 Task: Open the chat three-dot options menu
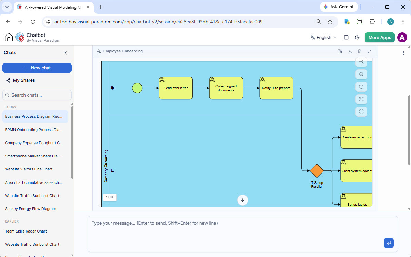point(403,53)
